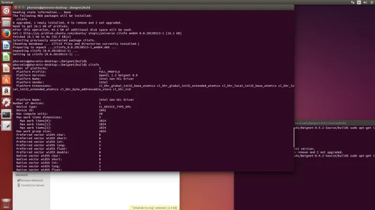
Task: Click the 'Preferred vector width double' line
Action: pyautogui.click(x=58, y=152)
